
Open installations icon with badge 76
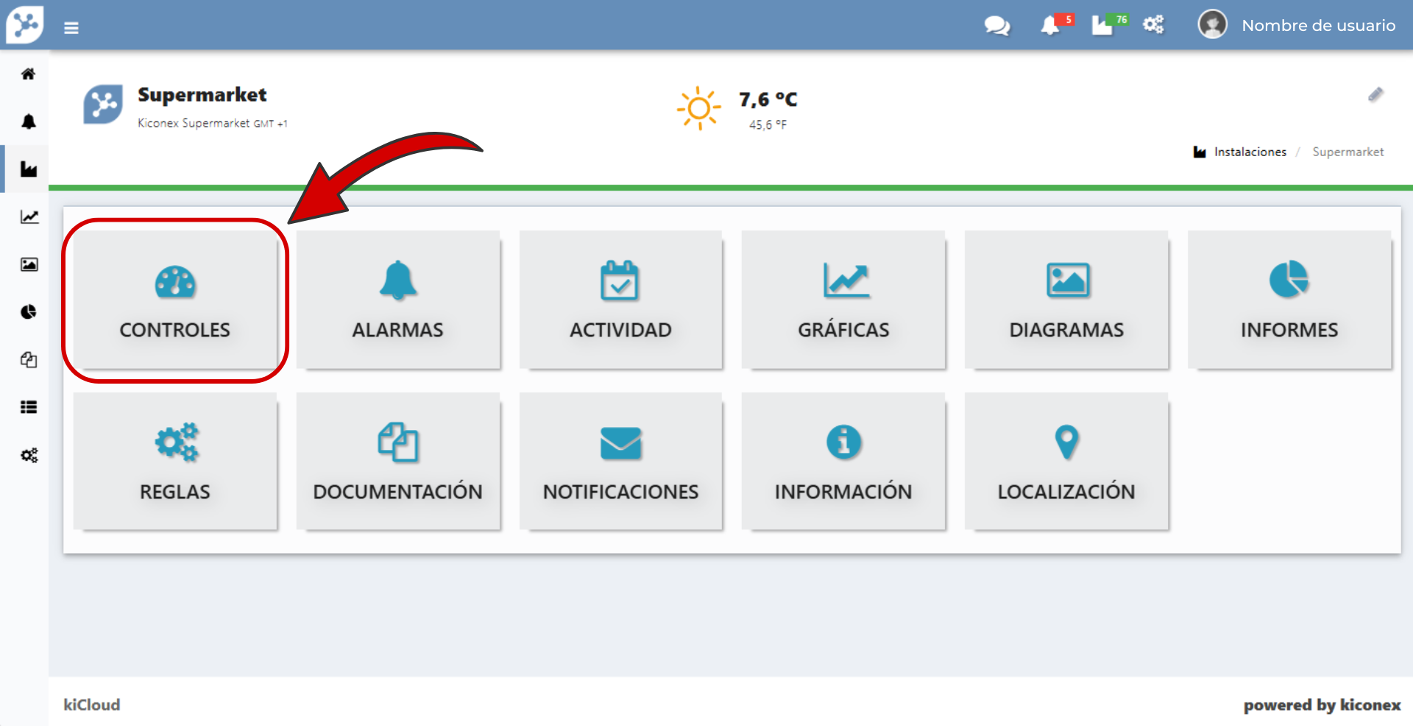pos(1102,26)
